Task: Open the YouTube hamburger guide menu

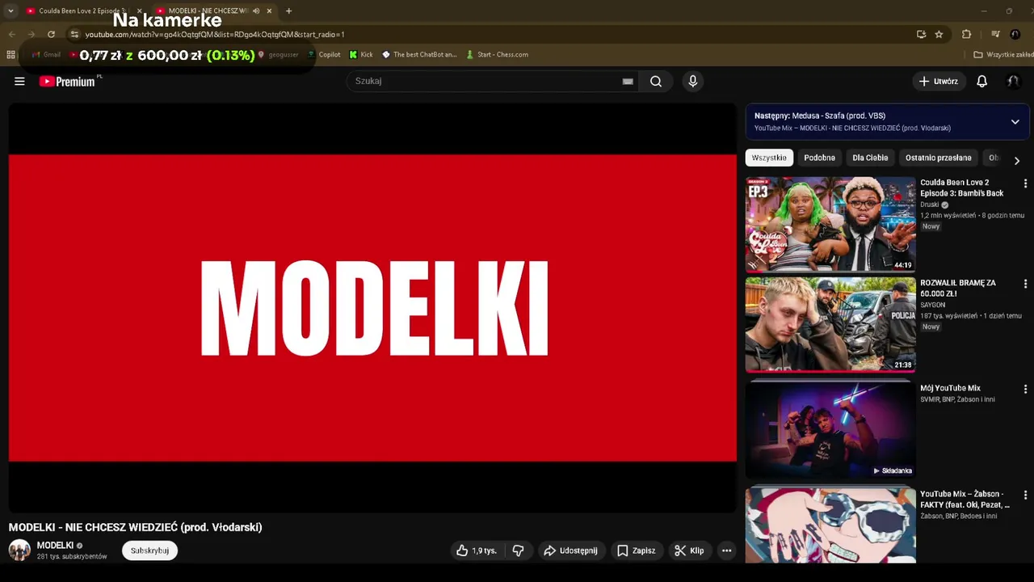Action: click(x=19, y=81)
